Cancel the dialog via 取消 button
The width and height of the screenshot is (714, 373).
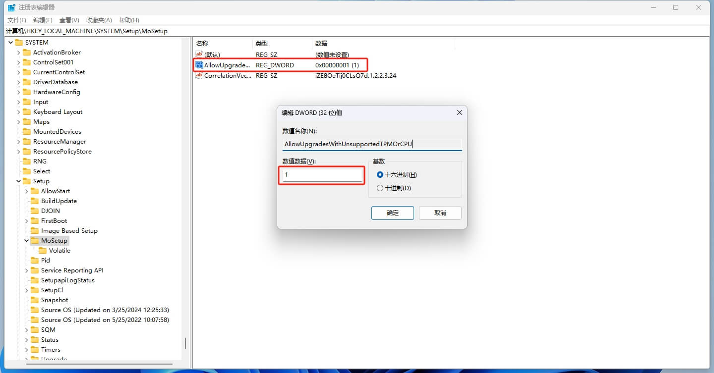(x=440, y=213)
